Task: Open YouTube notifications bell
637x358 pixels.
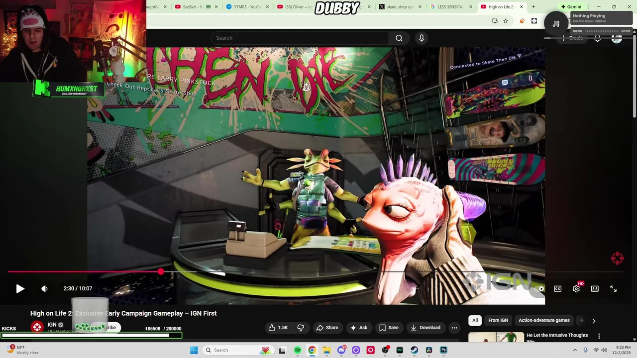Action: (x=598, y=38)
